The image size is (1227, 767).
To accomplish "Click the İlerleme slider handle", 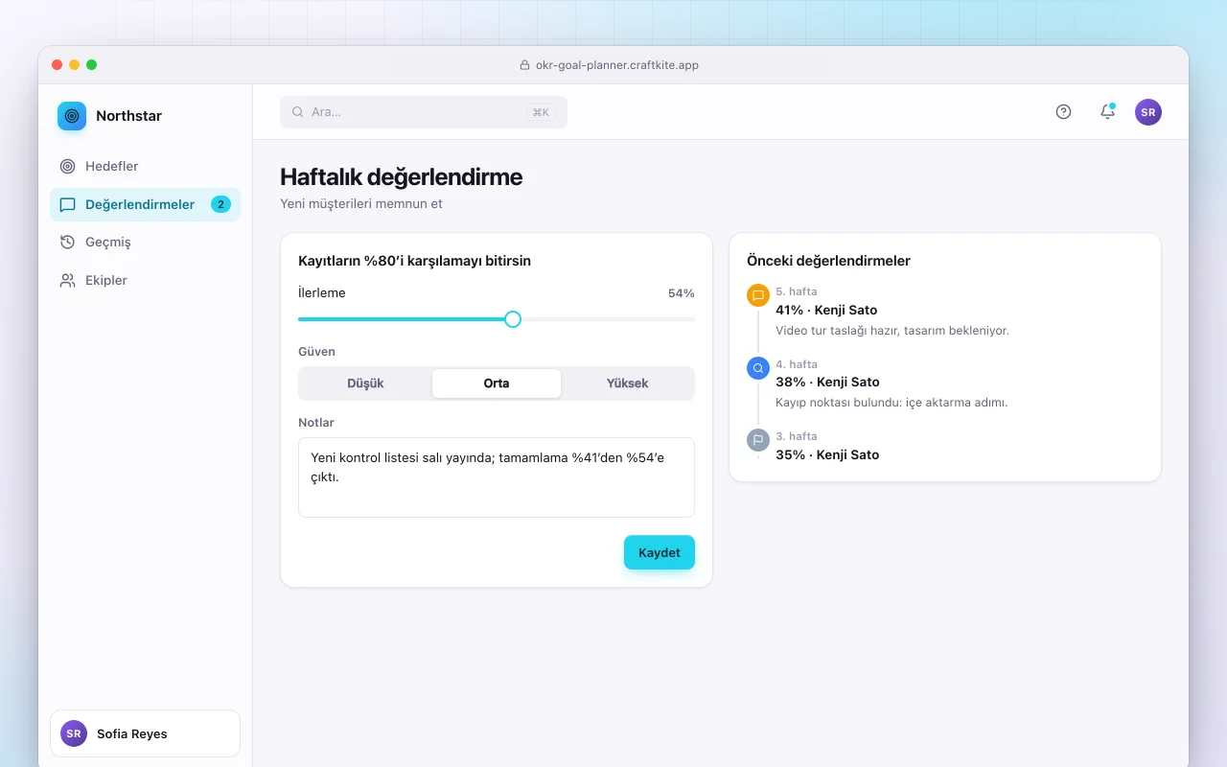I will pos(513,319).
